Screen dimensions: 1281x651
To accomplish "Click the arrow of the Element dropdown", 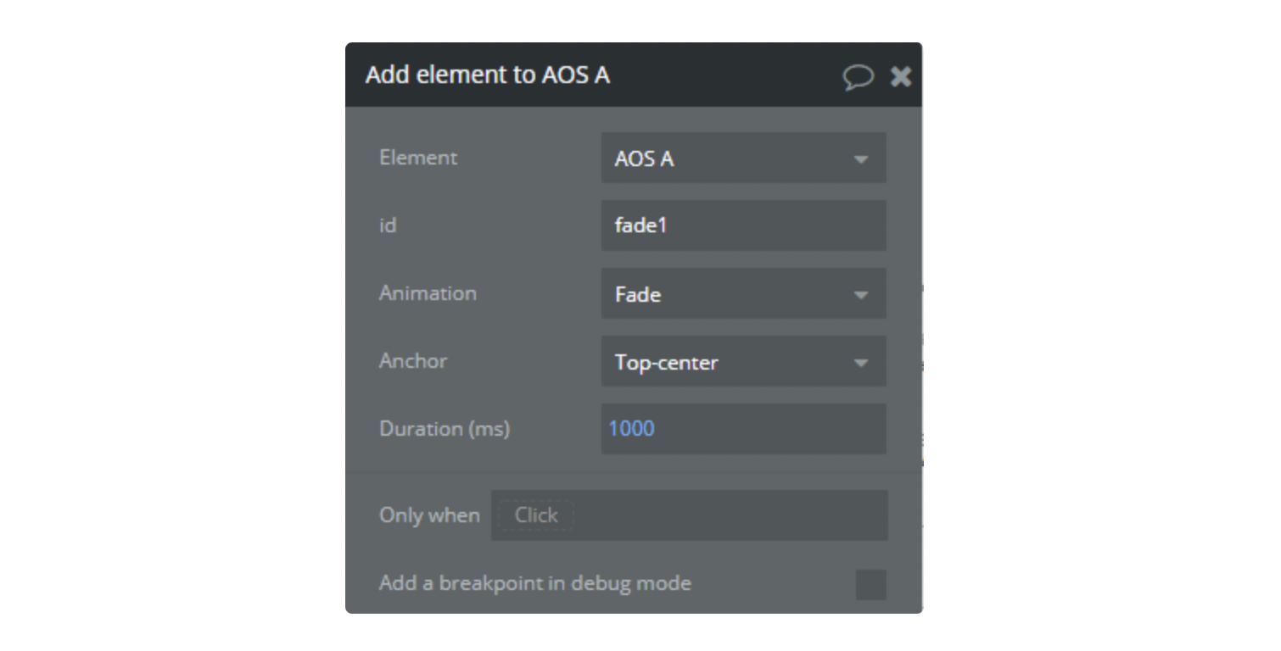I will tap(861, 159).
